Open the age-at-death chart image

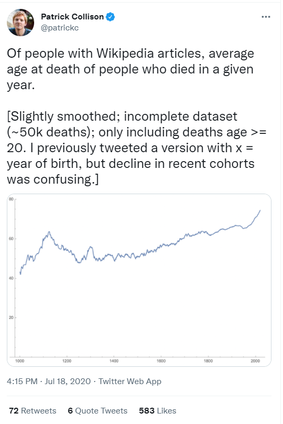pyautogui.click(x=139, y=280)
